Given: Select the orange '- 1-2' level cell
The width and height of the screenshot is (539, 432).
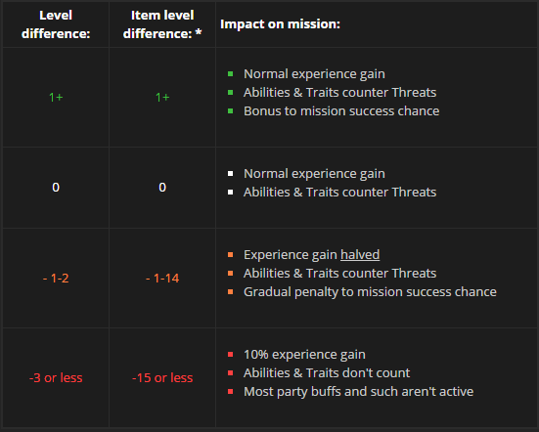Looking at the screenshot, I should (x=56, y=279).
